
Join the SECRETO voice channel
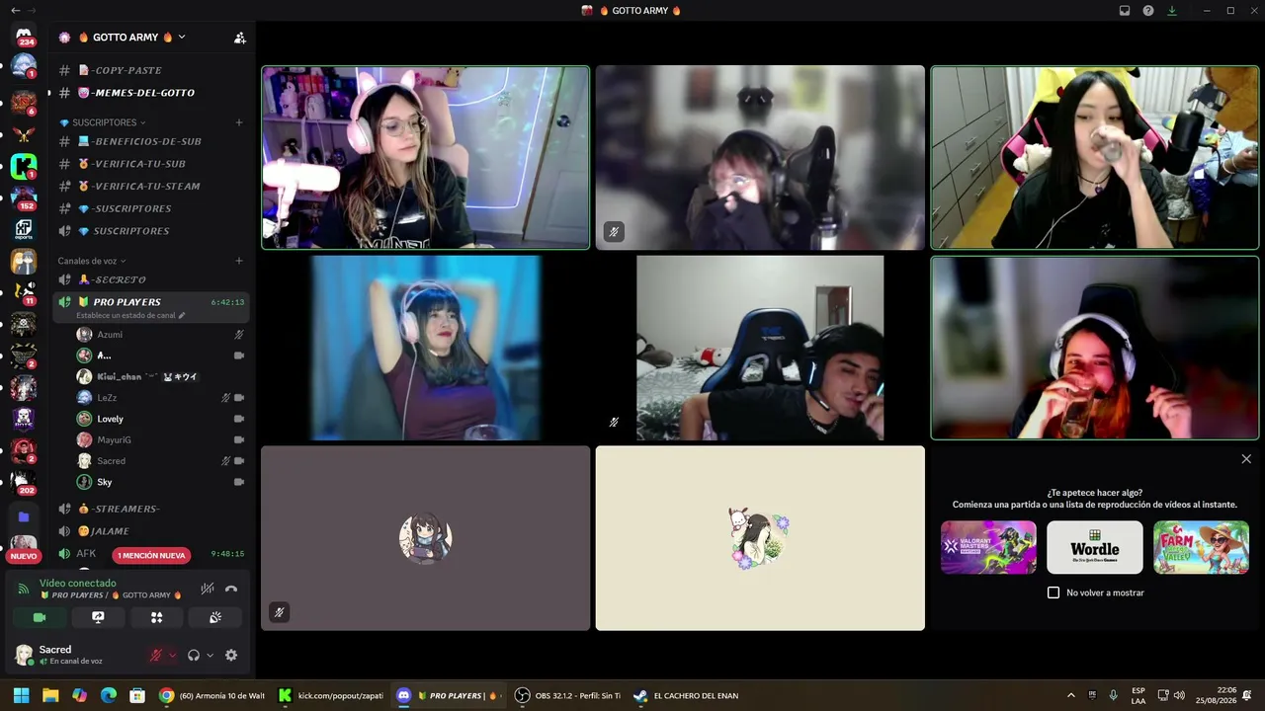click(x=150, y=279)
